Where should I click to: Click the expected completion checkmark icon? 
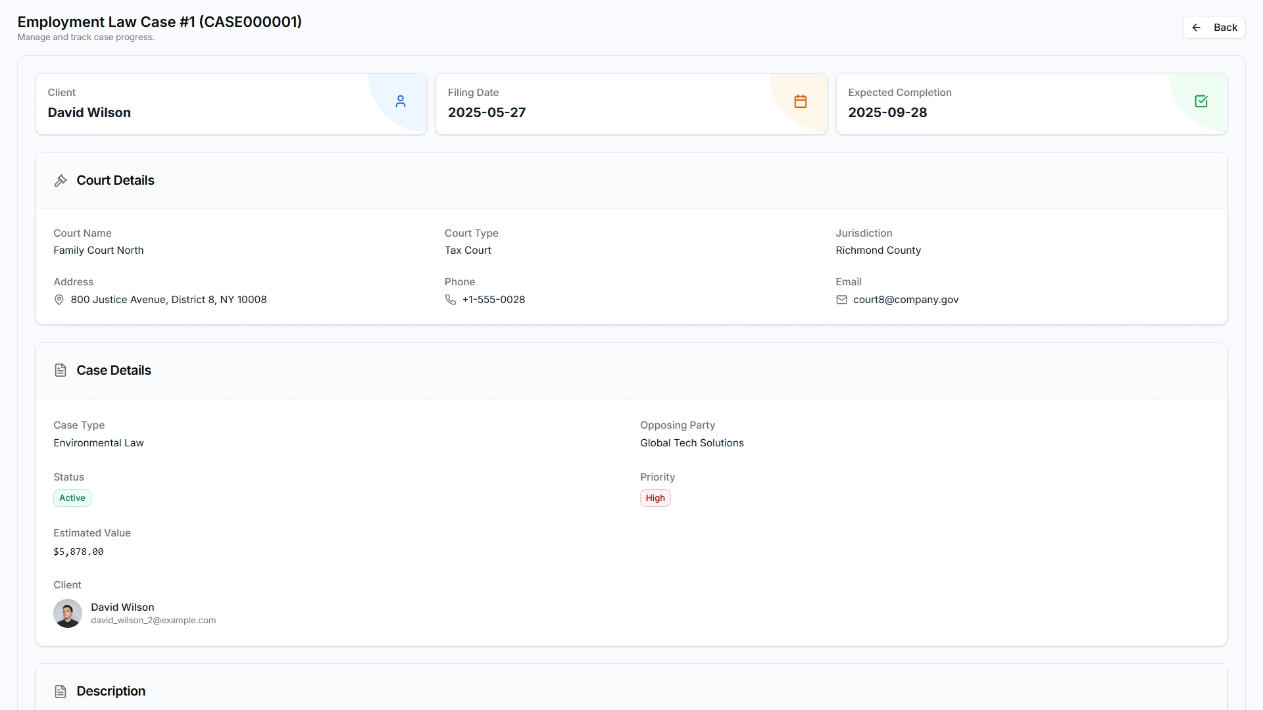tap(1201, 101)
